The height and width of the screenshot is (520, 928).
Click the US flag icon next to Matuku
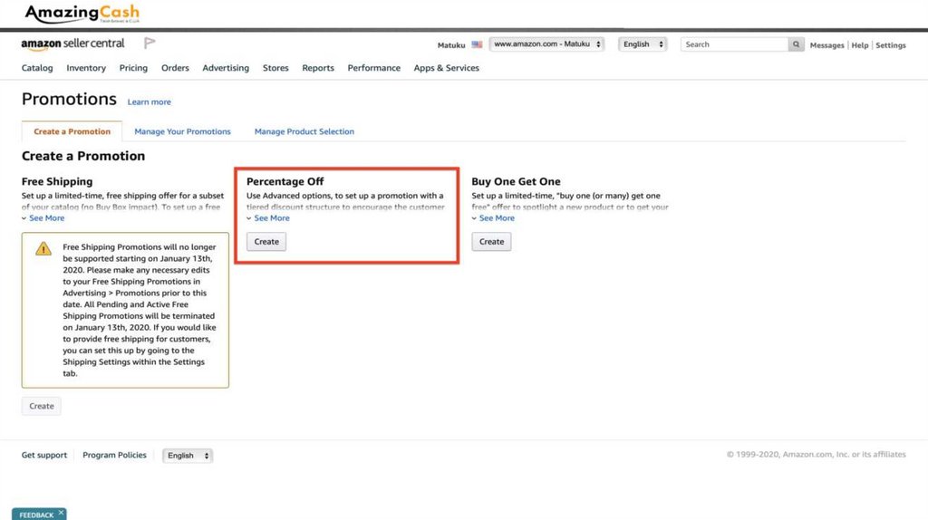pos(477,44)
